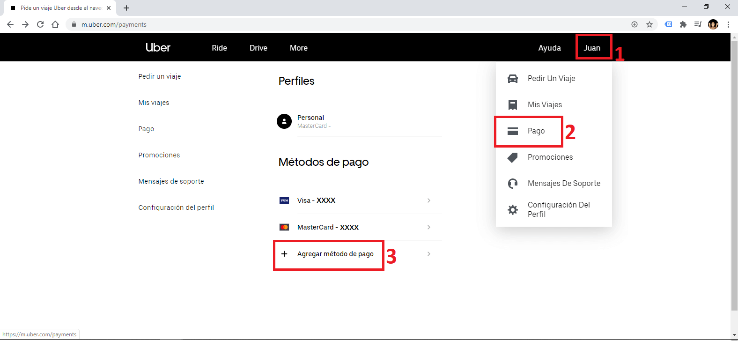
Task: Click the car icon beside Pedir Un Viaje
Action: 513,79
